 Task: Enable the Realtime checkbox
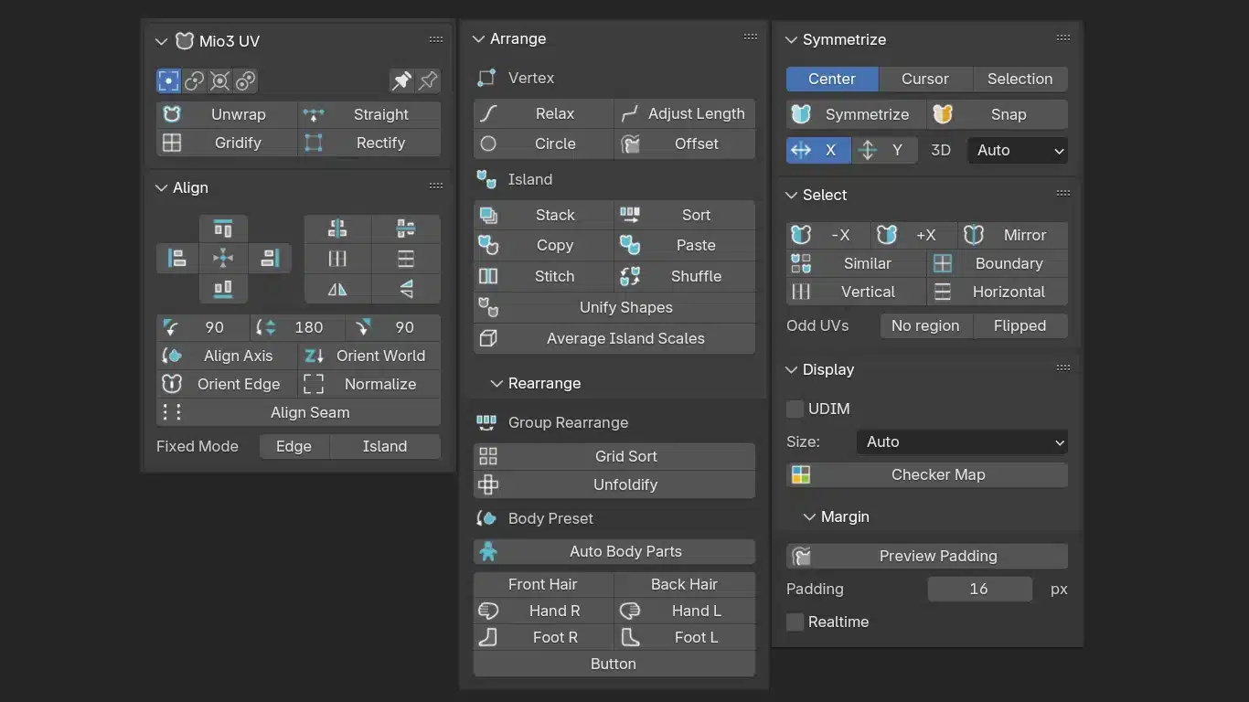pyautogui.click(x=795, y=622)
